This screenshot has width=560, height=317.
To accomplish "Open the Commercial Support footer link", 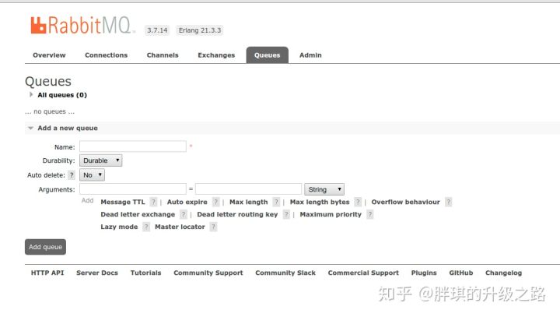I will pyautogui.click(x=363, y=273).
